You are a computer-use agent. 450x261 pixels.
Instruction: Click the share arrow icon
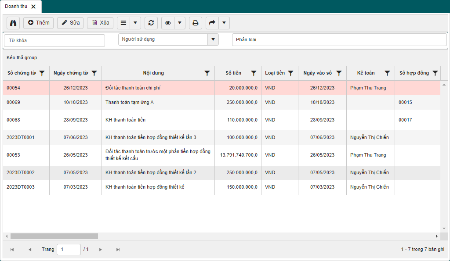[212, 23]
